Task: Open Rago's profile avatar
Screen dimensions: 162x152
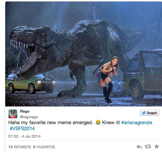Action: 13,114
